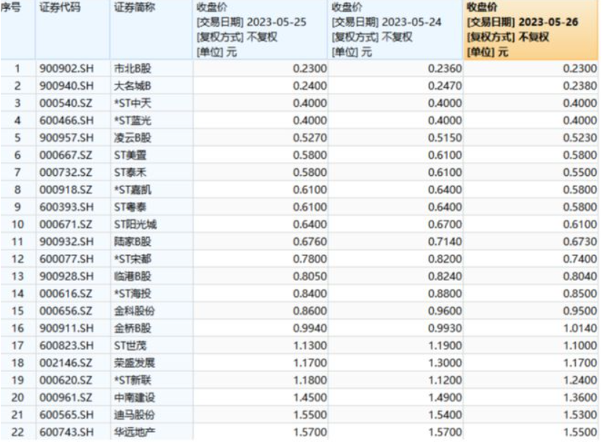
Task: Click security code 000961.SZ
Action: click(66, 398)
